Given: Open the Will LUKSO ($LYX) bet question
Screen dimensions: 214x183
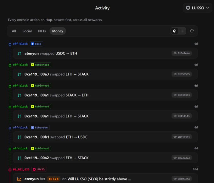Looking at the screenshot, I should coord(99,179).
